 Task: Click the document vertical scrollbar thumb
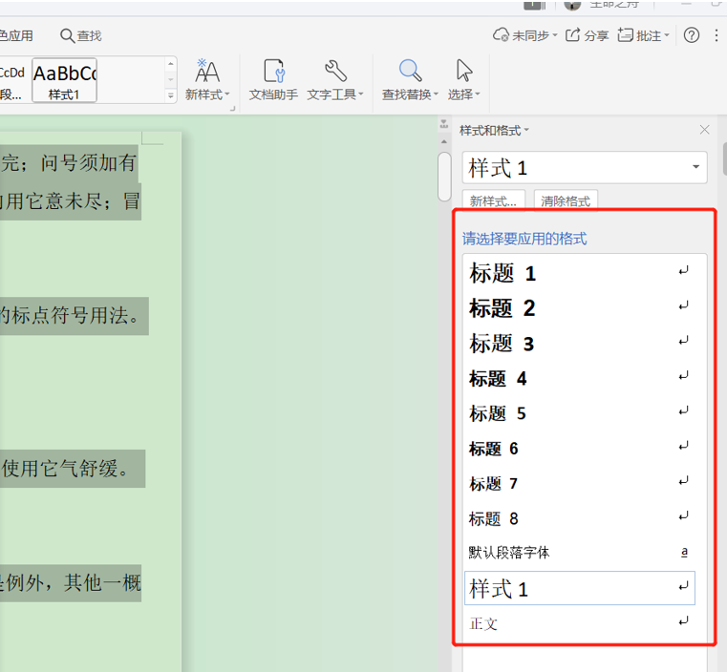click(x=444, y=177)
